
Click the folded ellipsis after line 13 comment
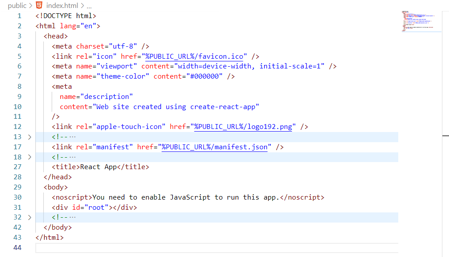73,137
